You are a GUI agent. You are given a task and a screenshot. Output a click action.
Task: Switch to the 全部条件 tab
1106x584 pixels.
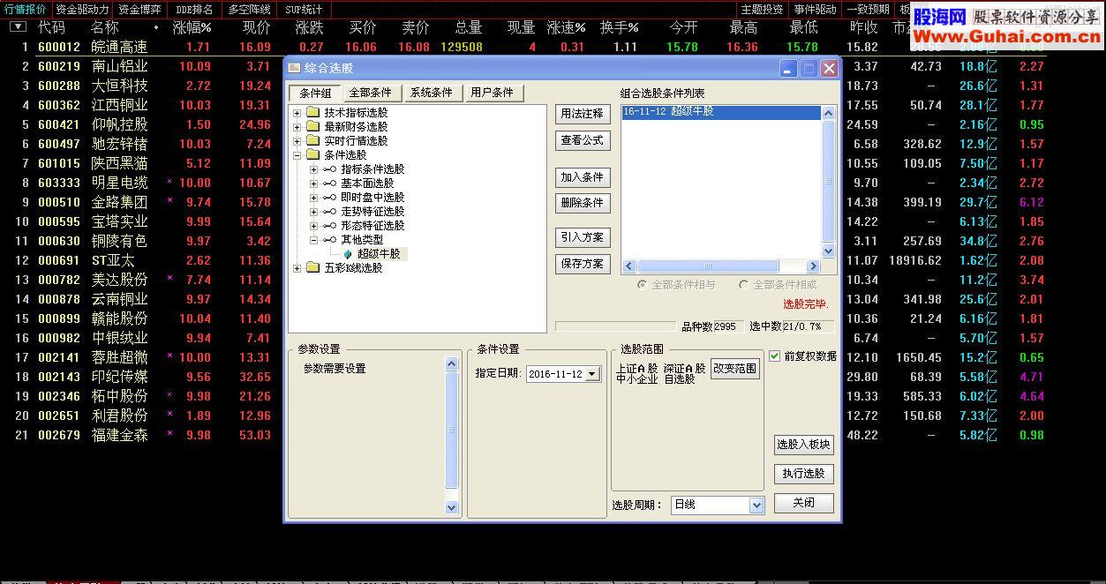[371, 93]
